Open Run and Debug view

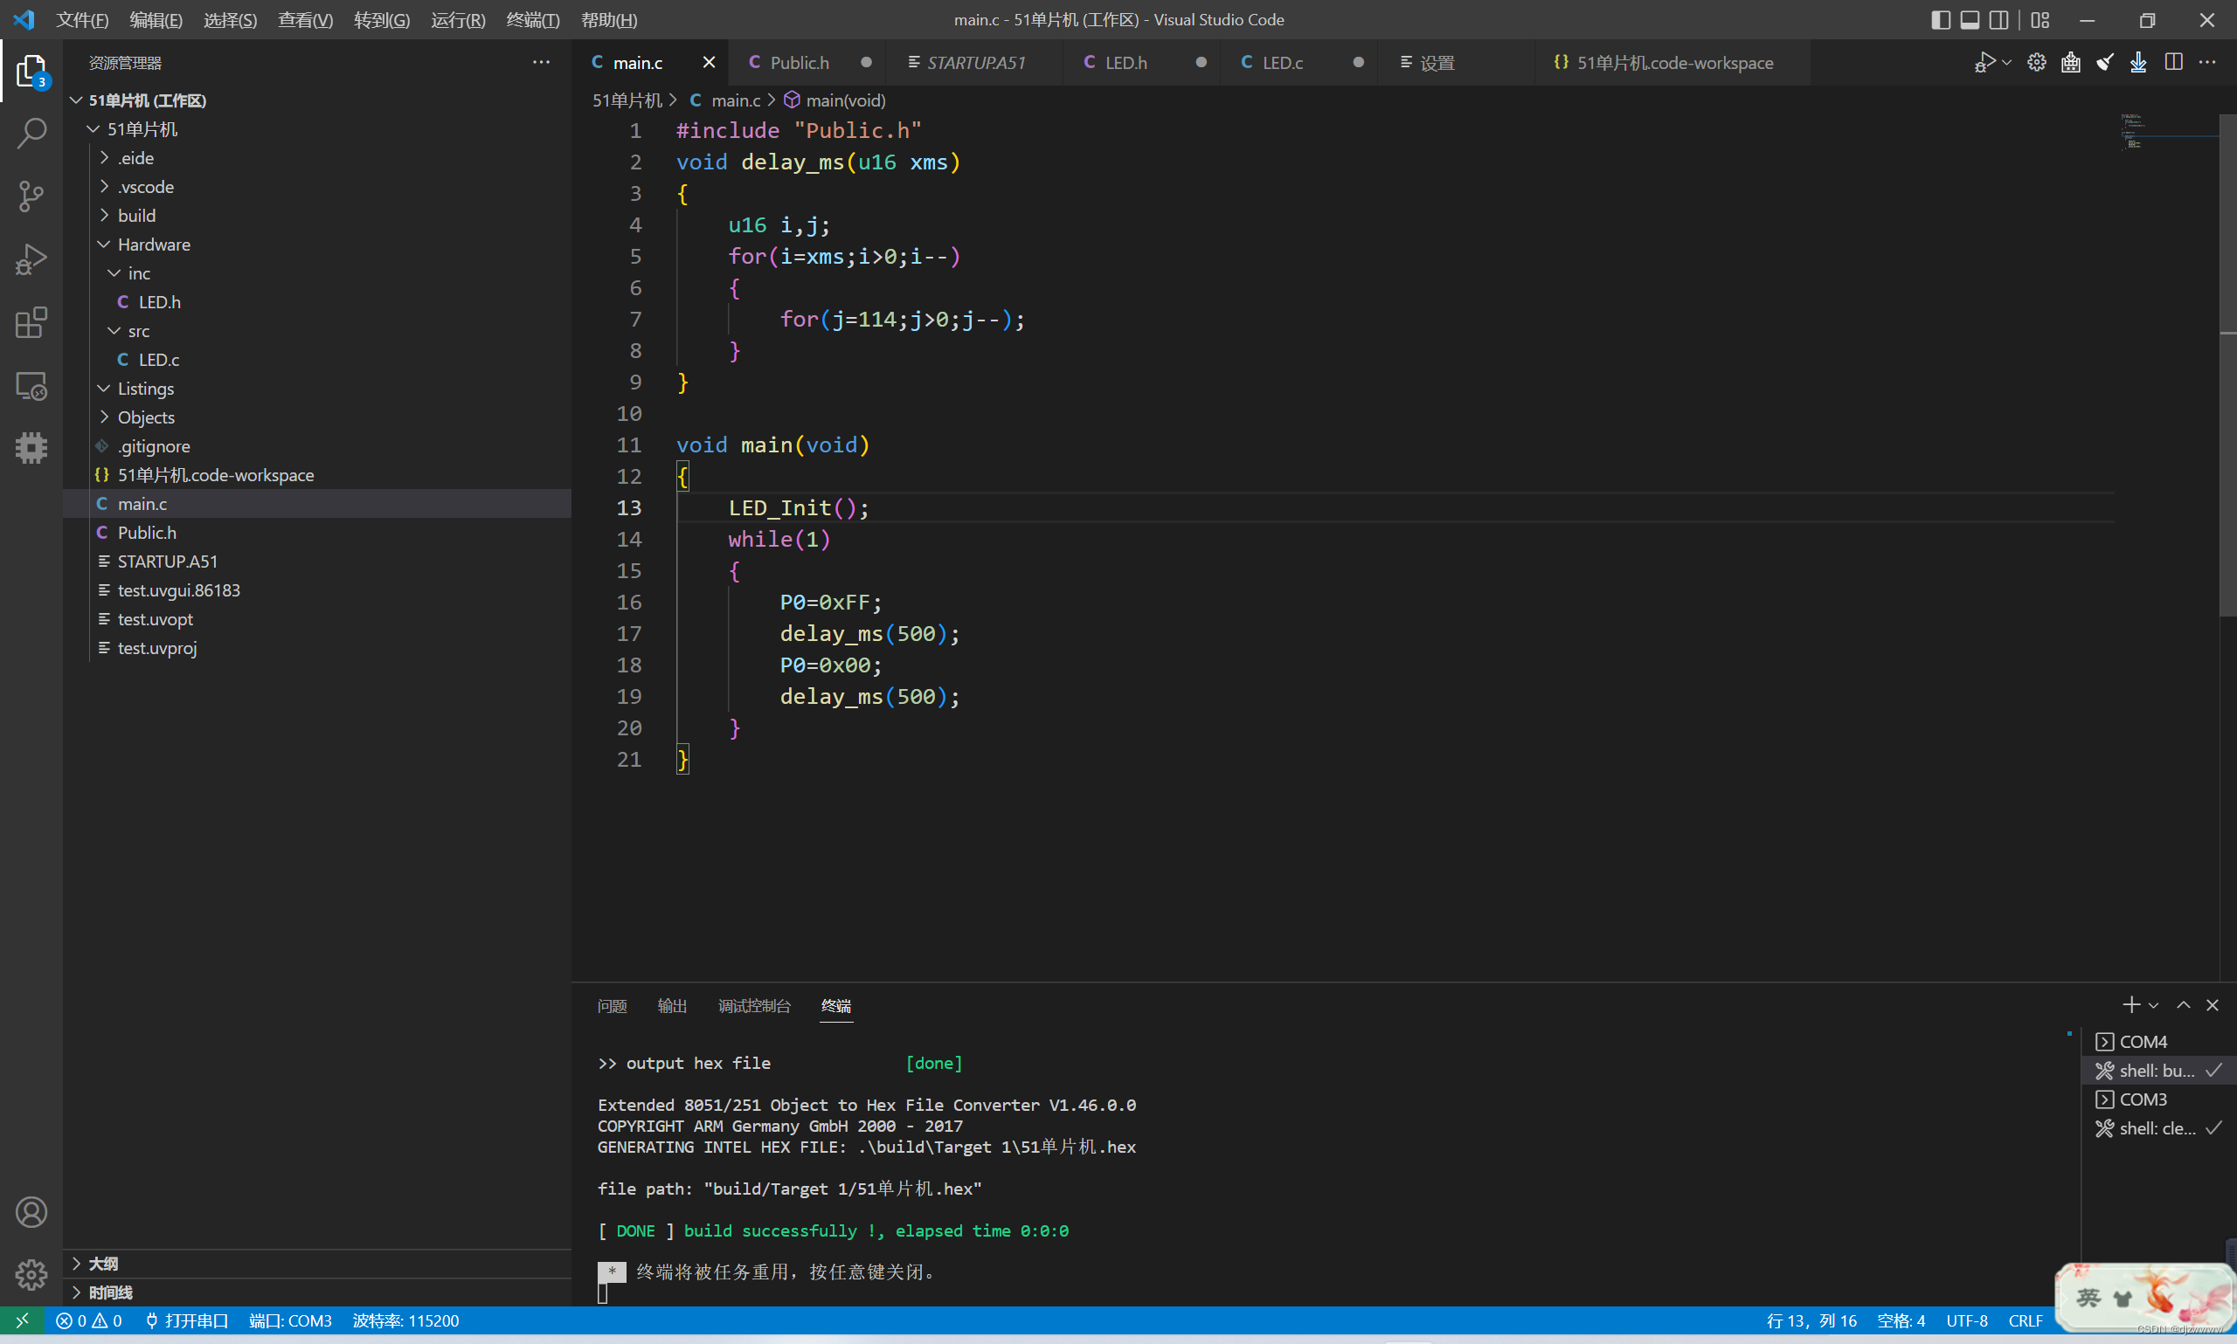coord(31,259)
